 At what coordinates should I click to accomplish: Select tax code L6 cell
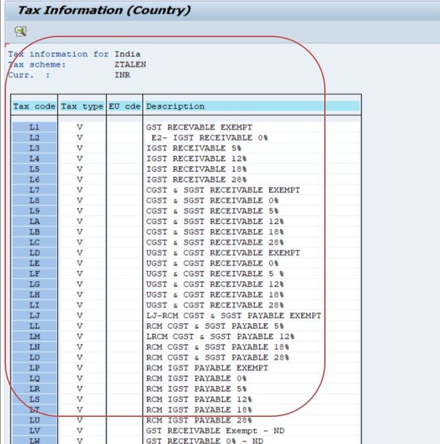[x=34, y=180]
